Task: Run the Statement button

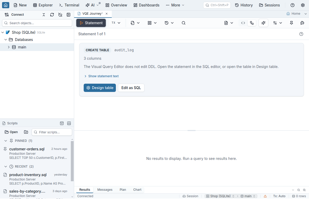Action: pyautogui.click(x=91, y=23)
